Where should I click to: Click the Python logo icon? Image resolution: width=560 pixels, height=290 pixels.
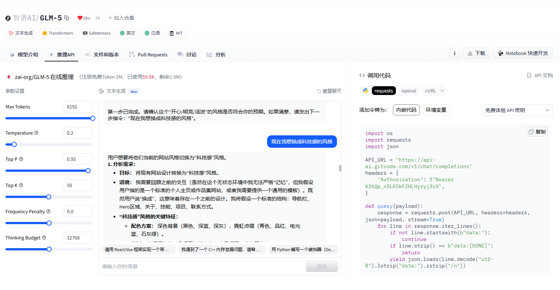point(366,91)
